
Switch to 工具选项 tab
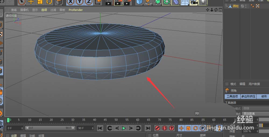click(232, 96)
